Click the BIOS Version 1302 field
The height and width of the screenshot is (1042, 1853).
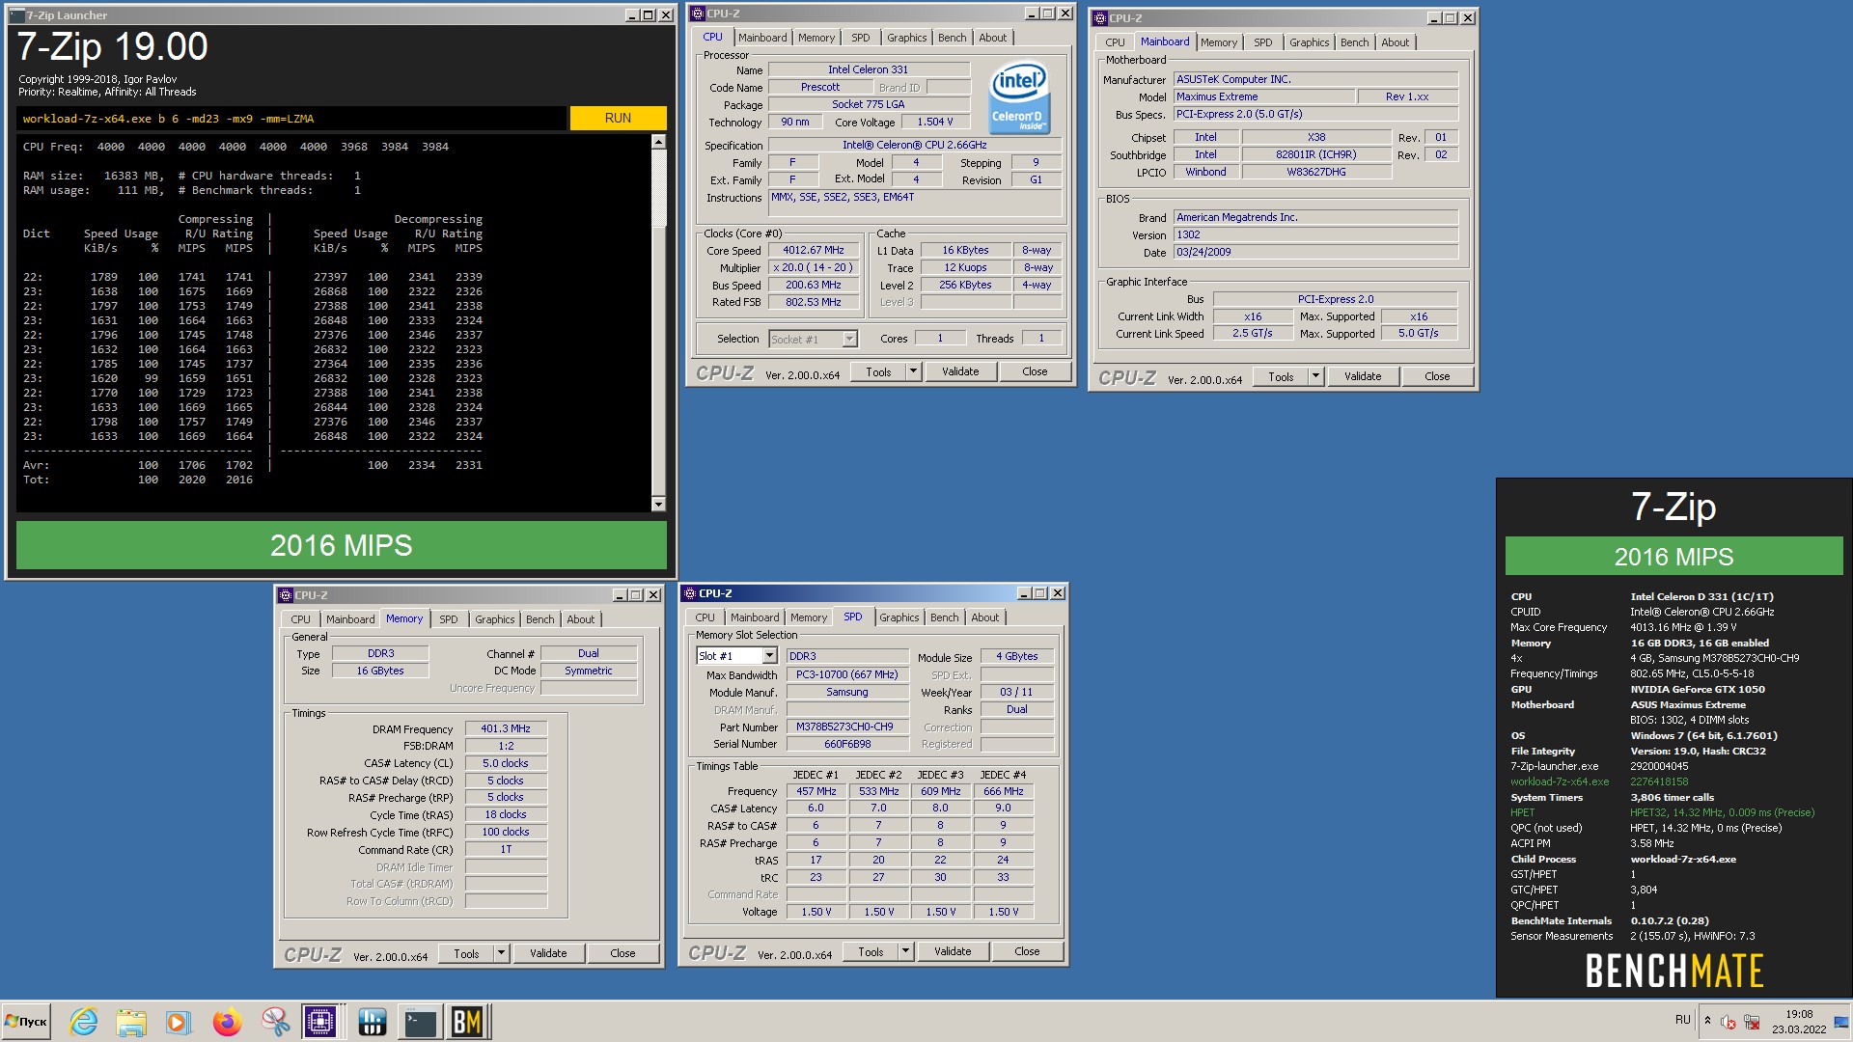tap(1315, 234)
